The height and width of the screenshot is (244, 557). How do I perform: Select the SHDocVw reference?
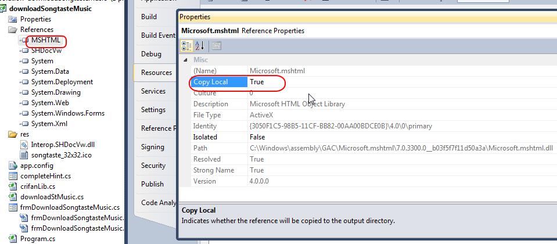[x=46, y=51]
